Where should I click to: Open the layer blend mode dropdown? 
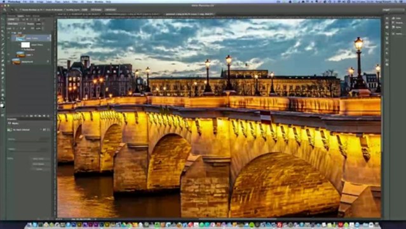16,24
